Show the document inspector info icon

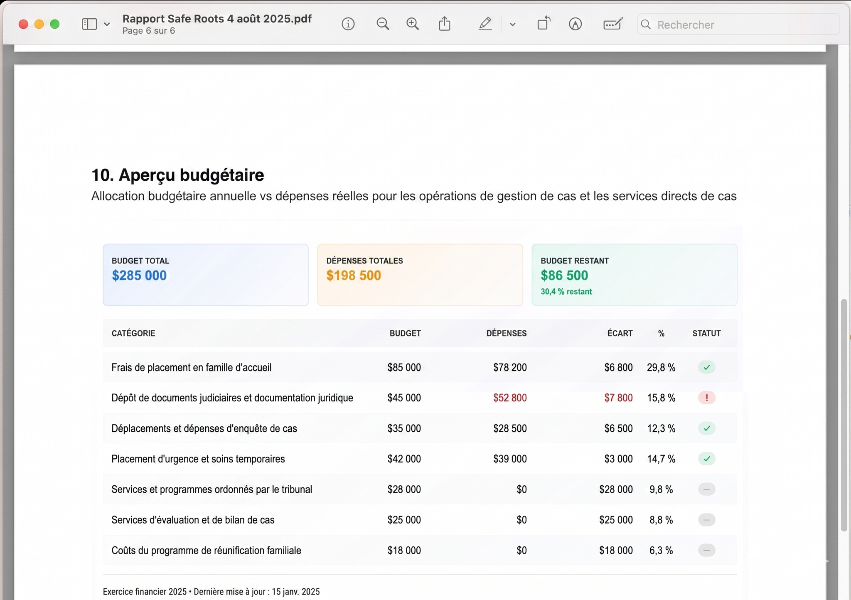pyautogui.click(x=348, y=24)
